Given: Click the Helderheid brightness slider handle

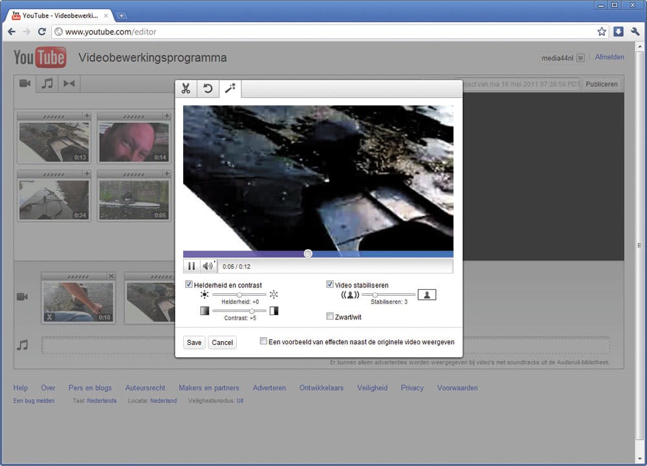Looking at the screenshot, I should tap(239, 295).
